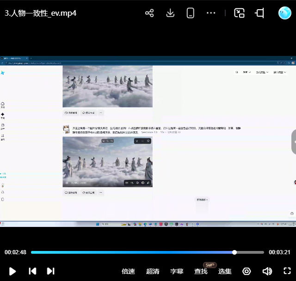Image resolution: width=296 pixels, height=281 pixels.
Task: Click the gear icon in the lower video toolbar
Action: tap(137, 183)
